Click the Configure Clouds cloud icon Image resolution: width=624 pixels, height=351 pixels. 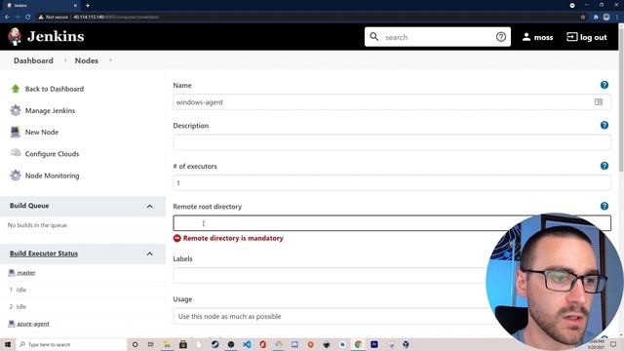(x=16, y=153)
